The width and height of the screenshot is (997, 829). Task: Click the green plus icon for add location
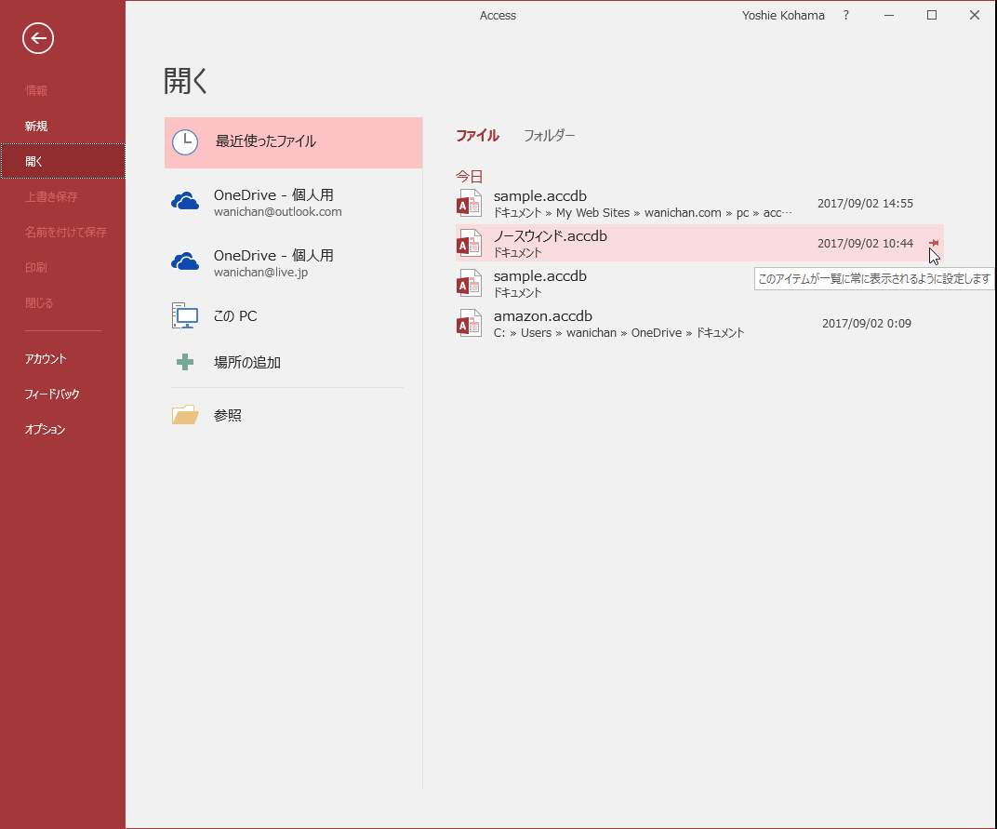click(x=185, y=362)
